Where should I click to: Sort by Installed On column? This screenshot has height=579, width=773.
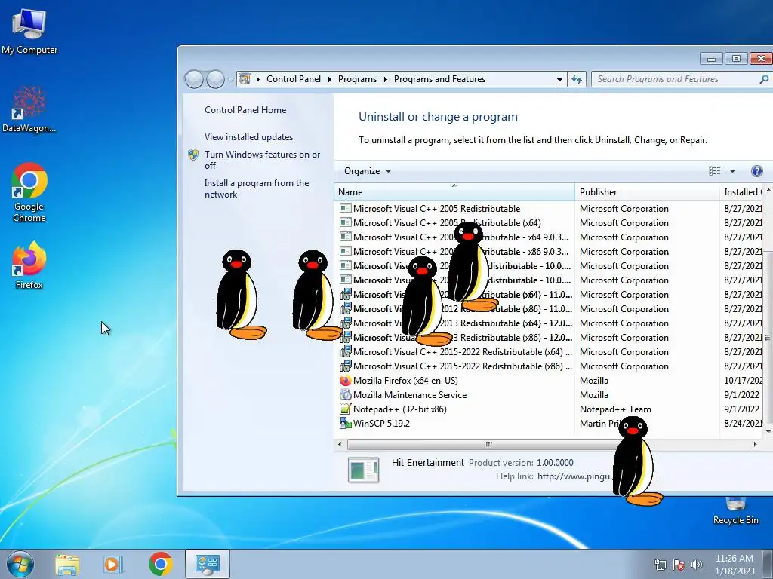[x=741, y=192]
